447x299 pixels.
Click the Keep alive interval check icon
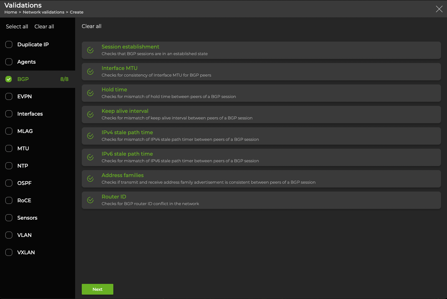90,114
